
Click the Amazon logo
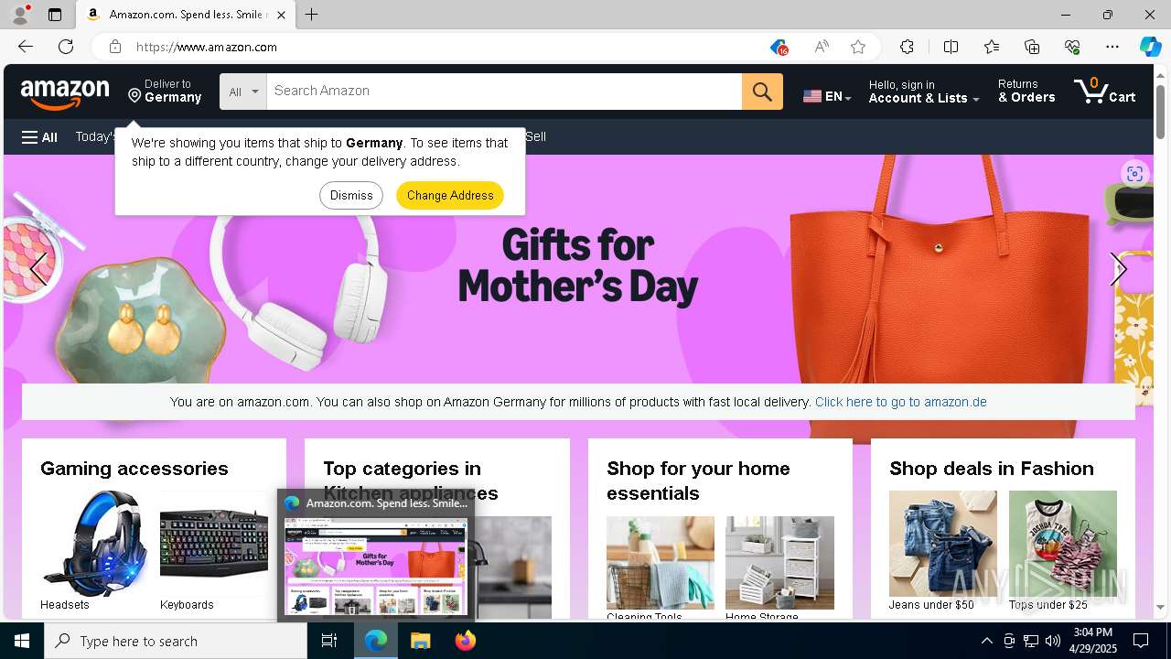point(65,92)
